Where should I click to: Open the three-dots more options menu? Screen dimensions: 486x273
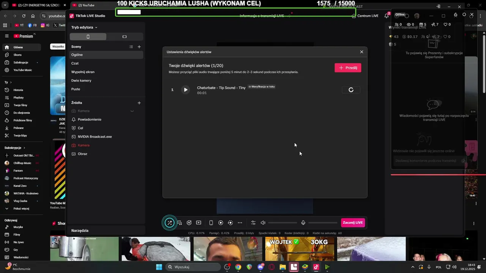240,223
